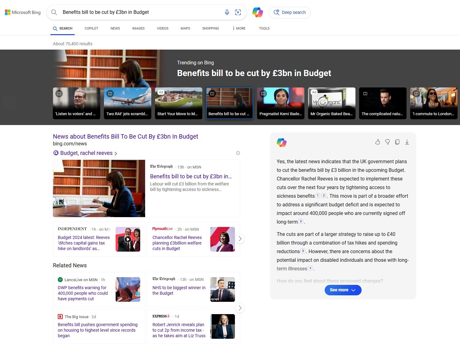460x348 pixels.
Task: Expand Copilot answer with See more
Action: click(343, 290)
